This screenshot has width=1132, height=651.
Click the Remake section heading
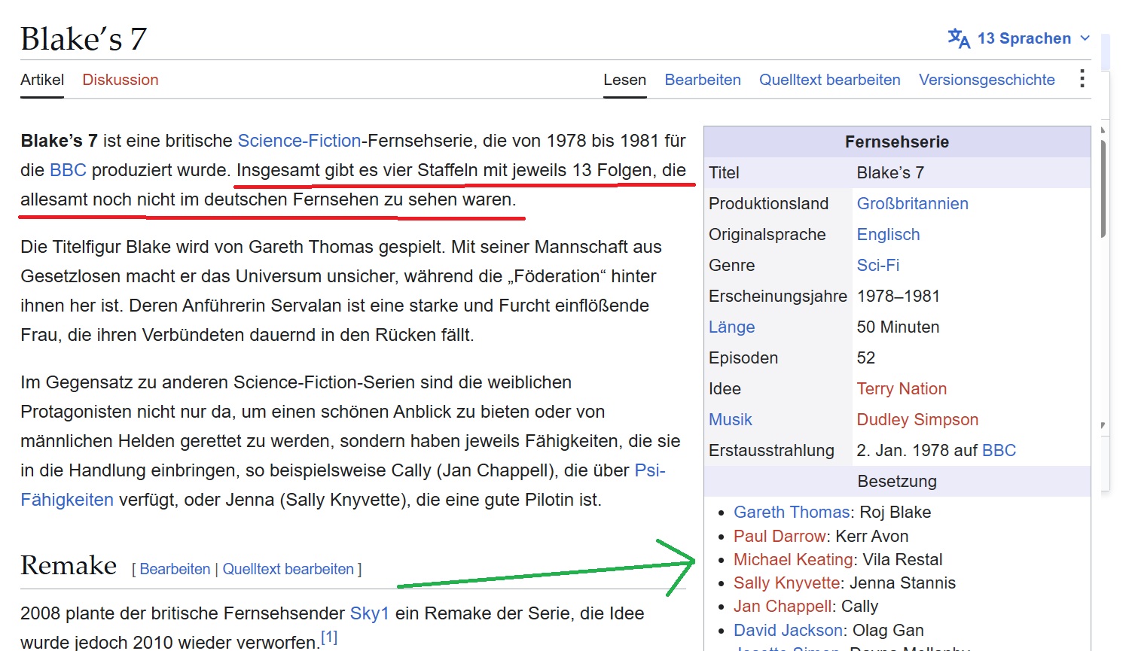click(69, 565)
